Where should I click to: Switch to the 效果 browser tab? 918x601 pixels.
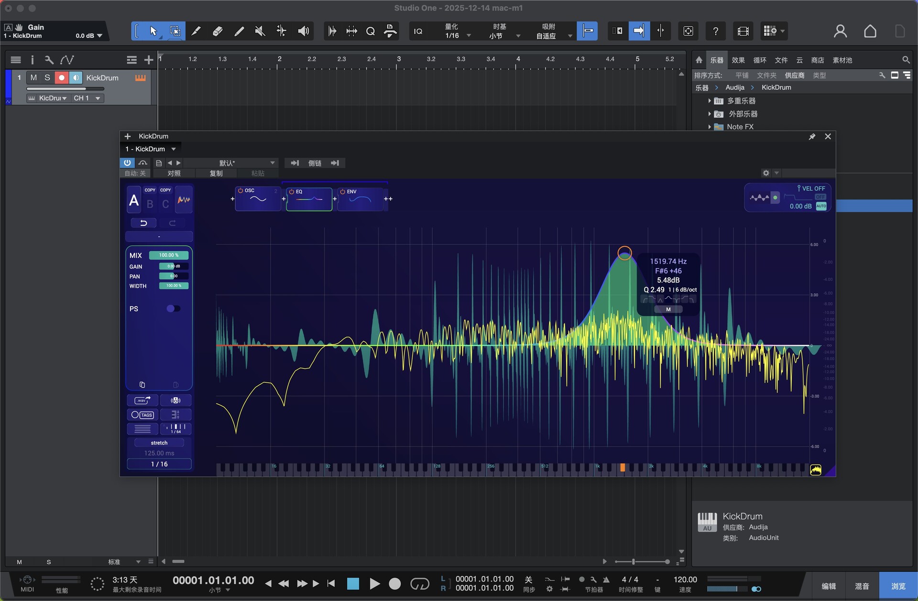[738, 60]
